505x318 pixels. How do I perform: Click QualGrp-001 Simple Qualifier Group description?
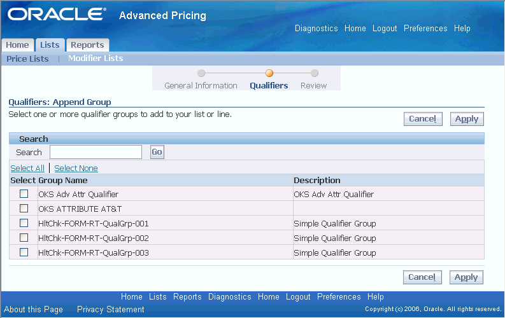pos(335,223)
